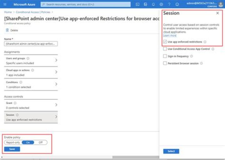Expand Users and groups chevron
This screenshot has height=160, width=225.
click(56, 60)
